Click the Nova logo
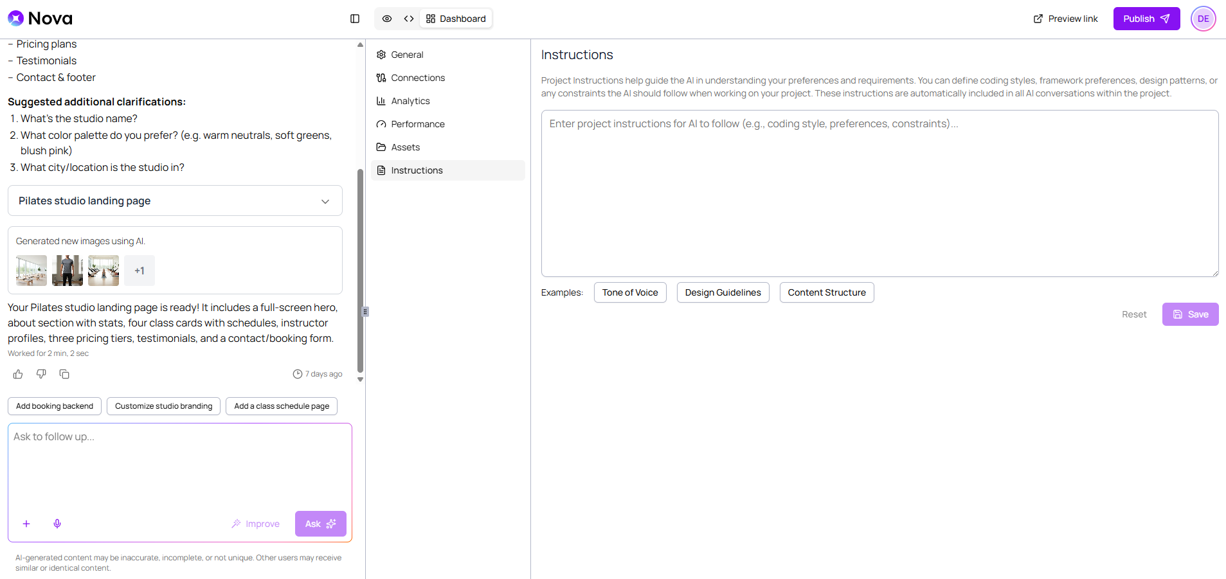1226x579 pixels. pyautogui.click(x=40, y=19)
